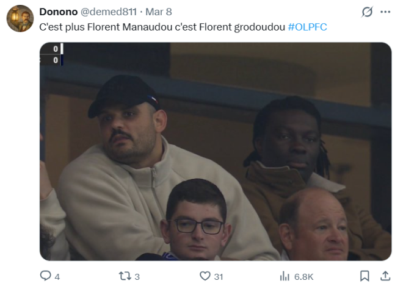Share the post via the share icon
Viewport: 403px width, 289px height.
click(385, 276)
